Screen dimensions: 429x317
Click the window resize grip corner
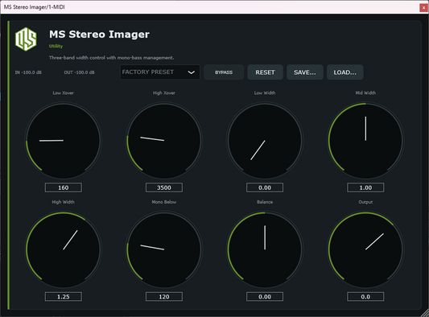pos(425,313)
